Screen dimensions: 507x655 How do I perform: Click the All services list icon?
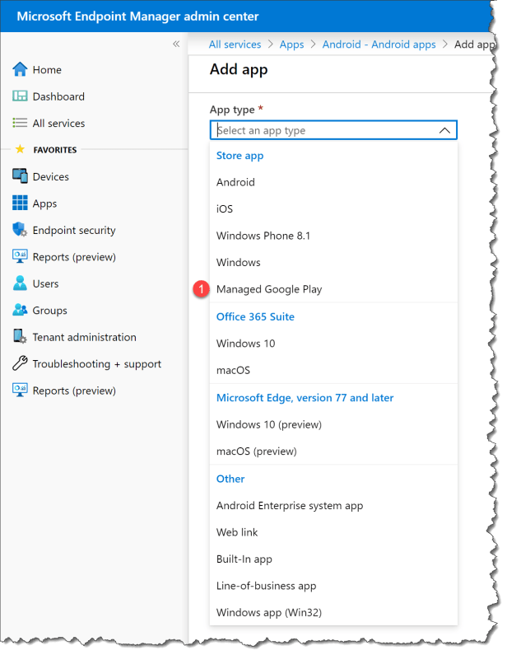coord(20,123)
